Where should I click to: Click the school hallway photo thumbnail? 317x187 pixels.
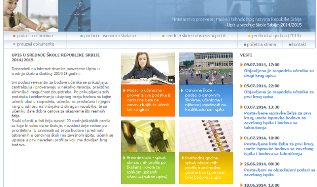[148, 136]
